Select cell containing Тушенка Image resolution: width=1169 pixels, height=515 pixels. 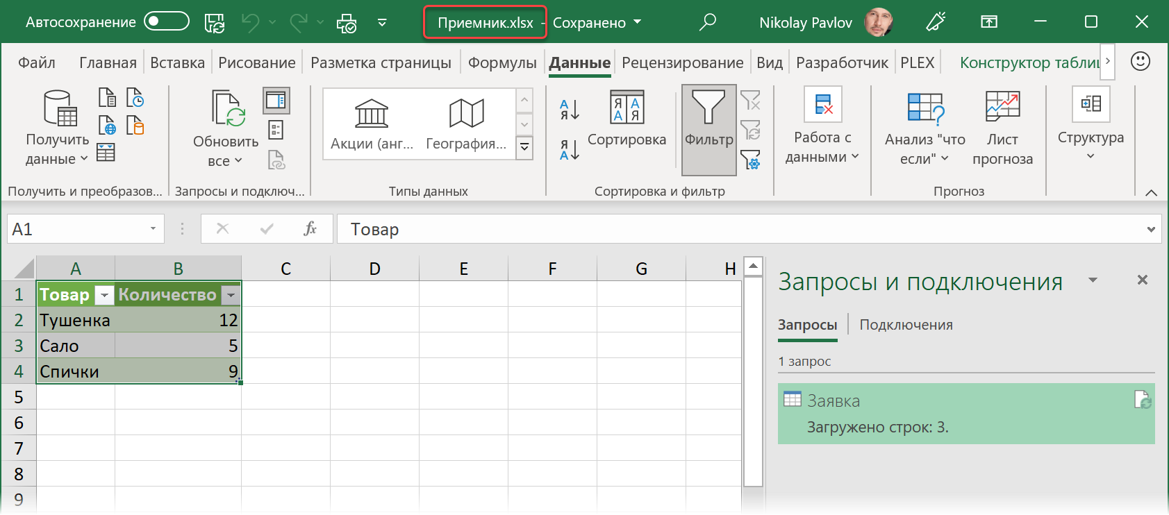(76, 320)
